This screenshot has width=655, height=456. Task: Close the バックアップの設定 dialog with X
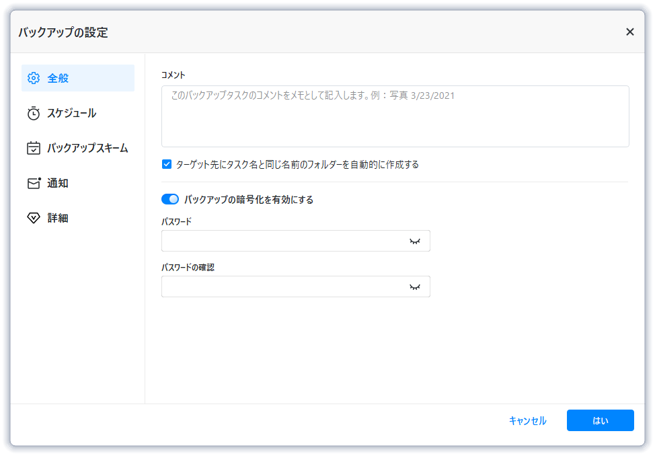630,32
